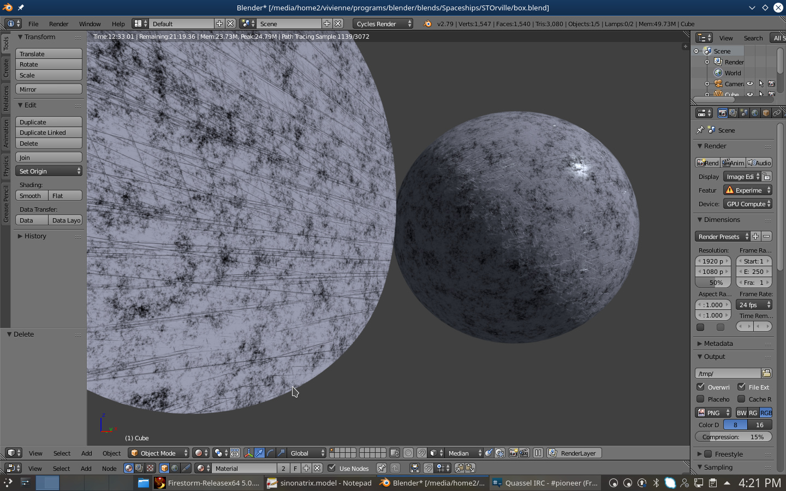This screenshot has width=786, height=491.
Task: Delete the Scene with X button
Action: pos(338,23)
